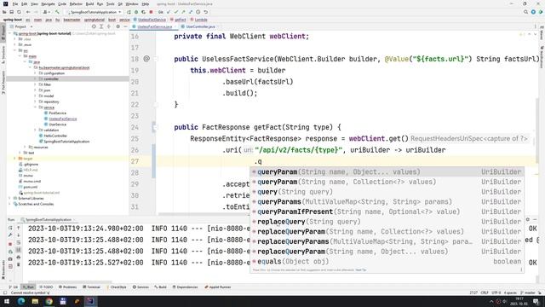The height and width of the screenshot is (307, 545).
Task: Open the File menu
Action: click(x=15, y=3)
